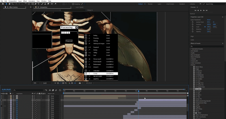This screenshot has width=226, height=119.
Task: Click the Anchor Point stopwatch icon
Action: (x=193, y=22)
